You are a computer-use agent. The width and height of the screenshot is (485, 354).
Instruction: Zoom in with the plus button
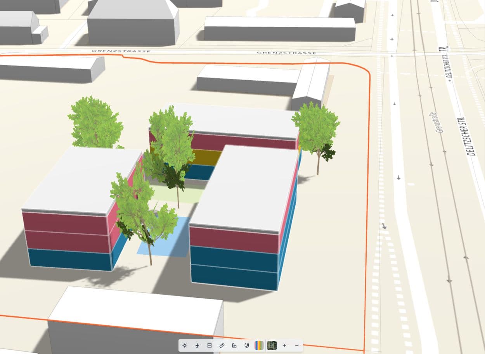coord(284,345)
